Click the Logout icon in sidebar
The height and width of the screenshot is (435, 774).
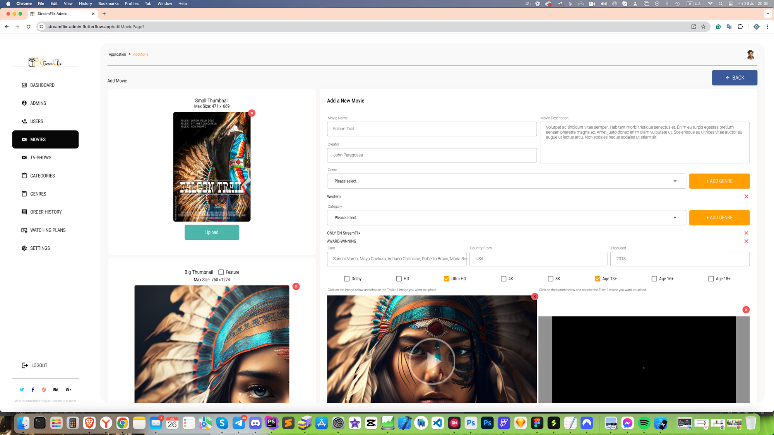pos(25,365)
